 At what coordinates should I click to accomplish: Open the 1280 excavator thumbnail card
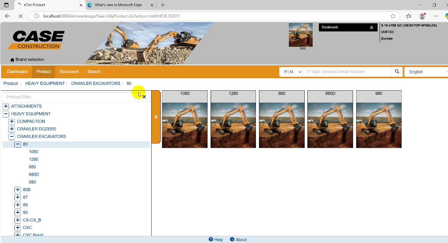[233, 119]
